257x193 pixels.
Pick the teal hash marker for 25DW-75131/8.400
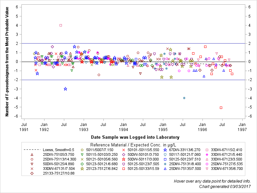165,164
